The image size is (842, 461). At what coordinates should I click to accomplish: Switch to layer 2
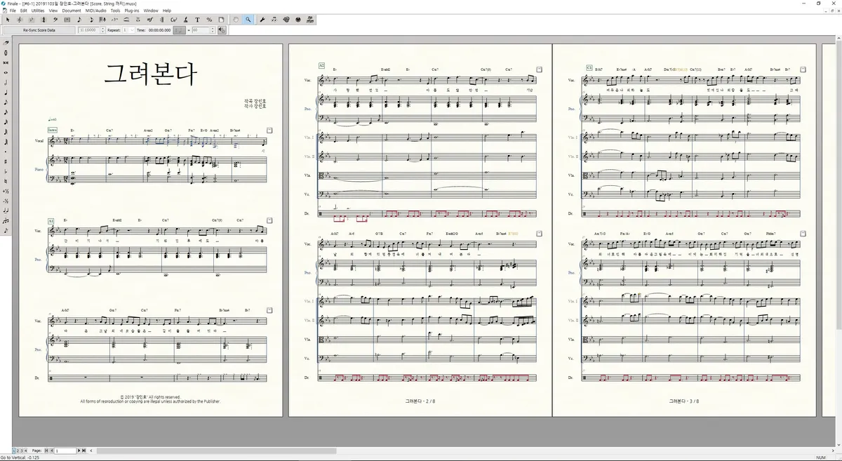[x=18, y=450]
